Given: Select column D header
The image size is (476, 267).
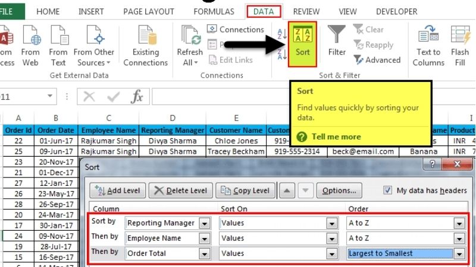Looking at the screenshot, I should pos(173,118).
